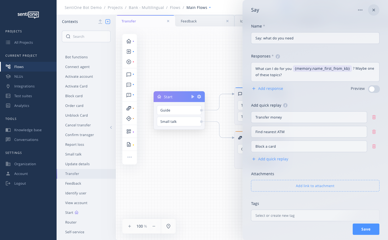
Task: Open the Start block settings gear
Action: (199, 97)
